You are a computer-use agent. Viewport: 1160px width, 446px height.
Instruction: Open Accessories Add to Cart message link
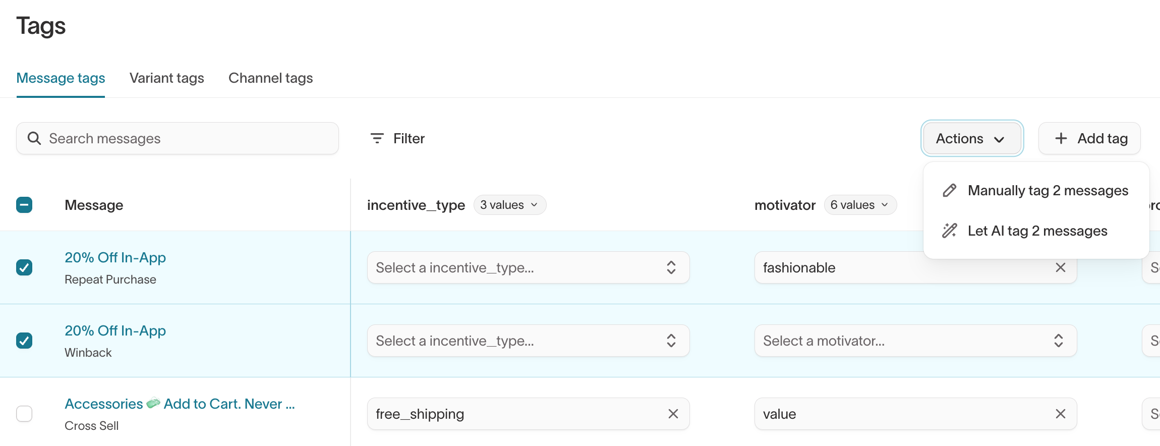180,404
